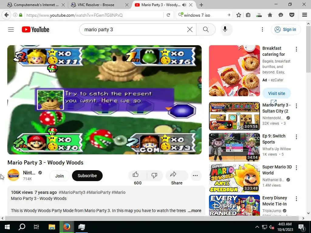311x233 pixels.
Task: Close the Computernewb's Internet tab
Action: click(63, 5)
